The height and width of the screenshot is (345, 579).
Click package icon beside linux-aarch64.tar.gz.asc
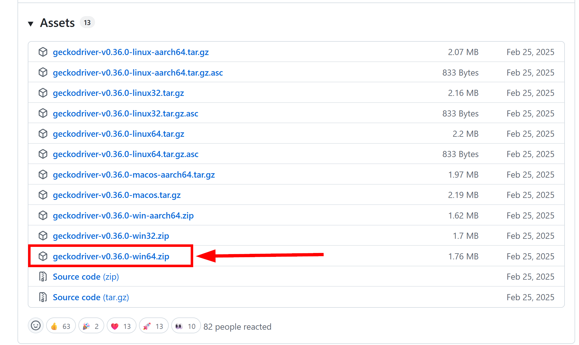tap(43, 72)
